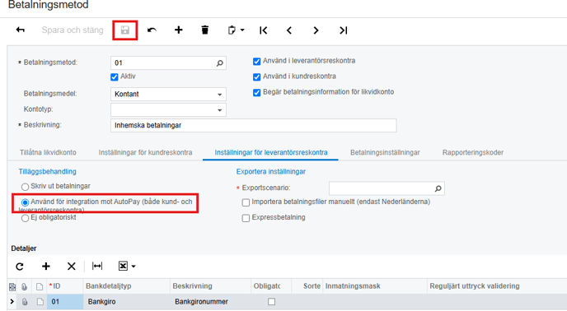Click the grid header file icon
Image resolution: width=567 pixels, height=311 pixels.
click(x=40, y=287)
